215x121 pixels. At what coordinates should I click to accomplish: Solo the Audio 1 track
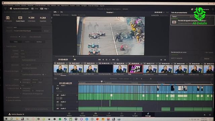click(57, 98)
